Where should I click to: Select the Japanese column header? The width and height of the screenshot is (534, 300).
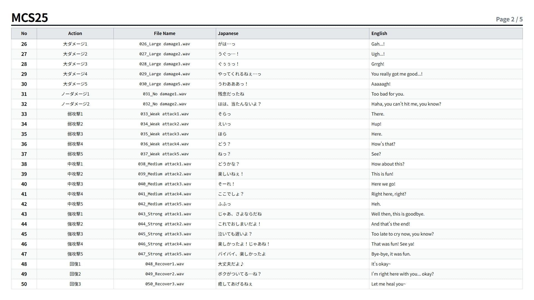point(292,33)
